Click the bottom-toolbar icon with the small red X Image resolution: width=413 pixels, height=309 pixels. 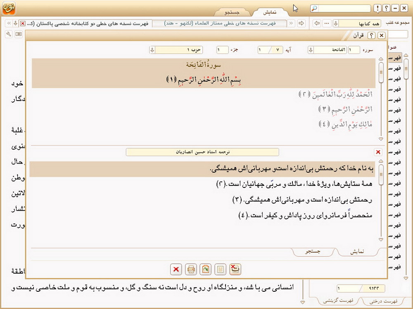[235, 269]
